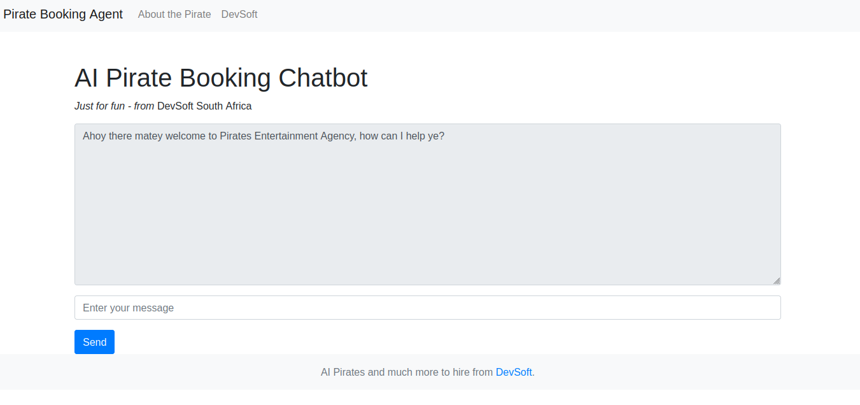Click the word Ahoy in the chat greeting
This screenshot has width=860, height=405.
94,136
